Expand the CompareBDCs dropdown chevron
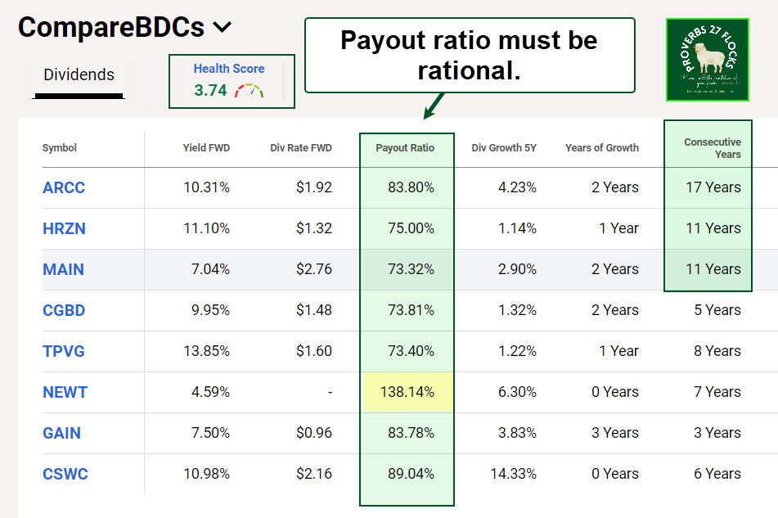Image resolution: width=778 pixels, height=518 pixels. click(x=222, y=27)
